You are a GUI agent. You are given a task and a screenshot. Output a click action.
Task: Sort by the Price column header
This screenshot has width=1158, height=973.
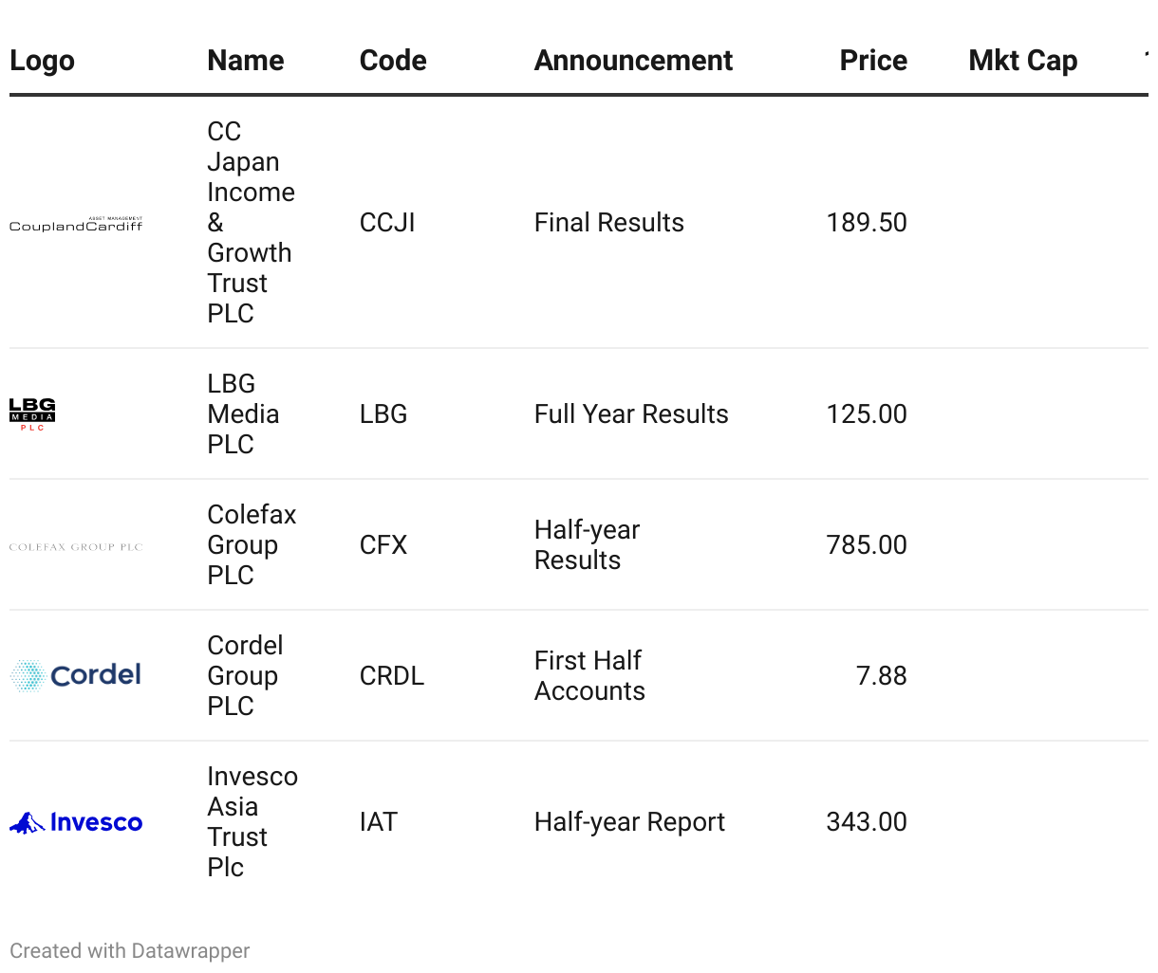point(873,61)
